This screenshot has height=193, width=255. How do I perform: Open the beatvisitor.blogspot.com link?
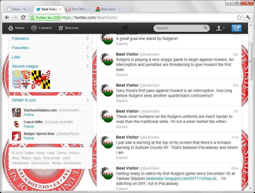coord(183,178)
